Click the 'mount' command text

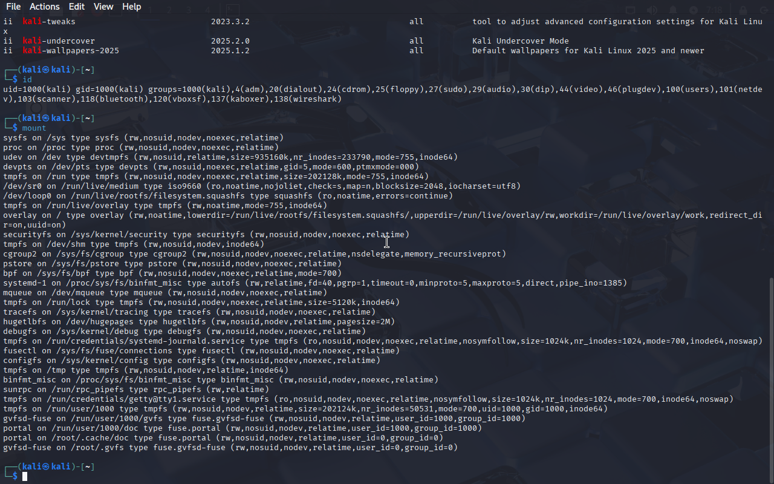(x=34, y=128)
